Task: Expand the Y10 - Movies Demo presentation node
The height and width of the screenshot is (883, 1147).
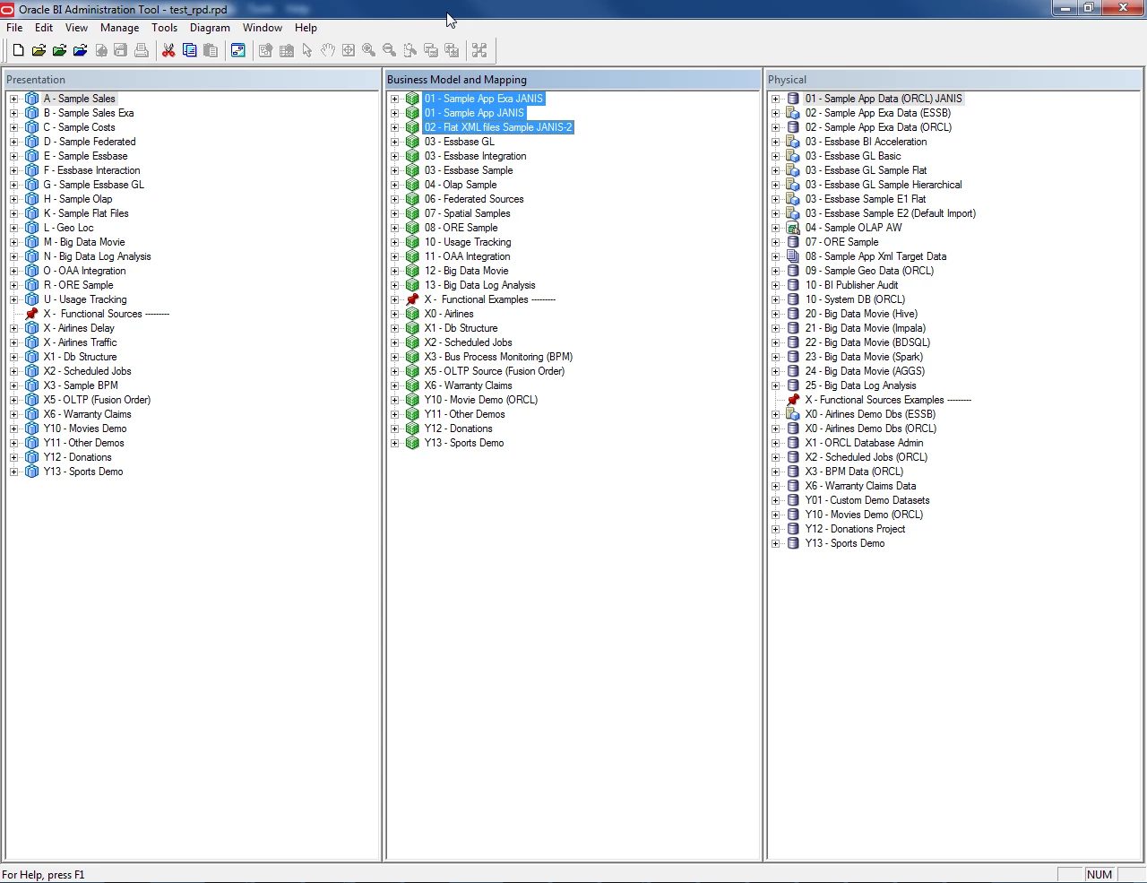Action: pos(13,429)
